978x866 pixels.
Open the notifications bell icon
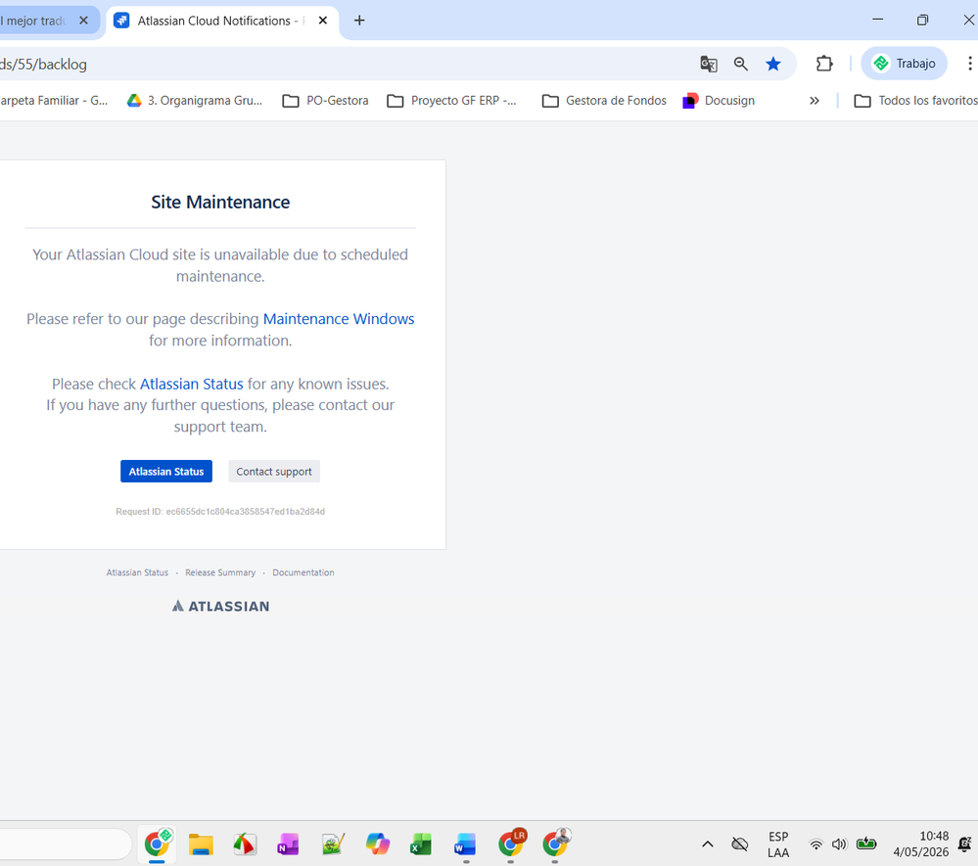965,844
